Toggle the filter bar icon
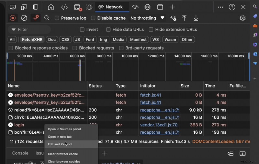The width and height of the screenshot is (259, 164). [35, 18]
